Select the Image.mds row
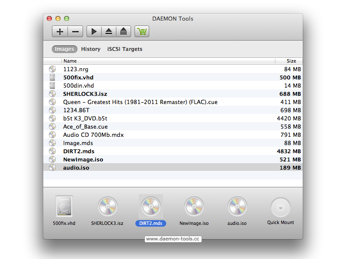Viewport: 346px width, 259px height. [x=173, y=143]
